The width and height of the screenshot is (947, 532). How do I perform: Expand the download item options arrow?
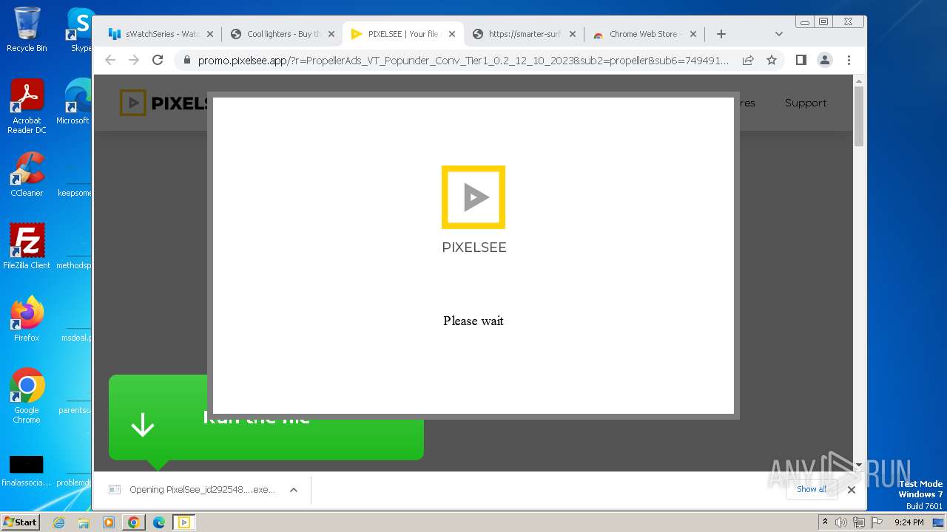click(x=294, y=490)
